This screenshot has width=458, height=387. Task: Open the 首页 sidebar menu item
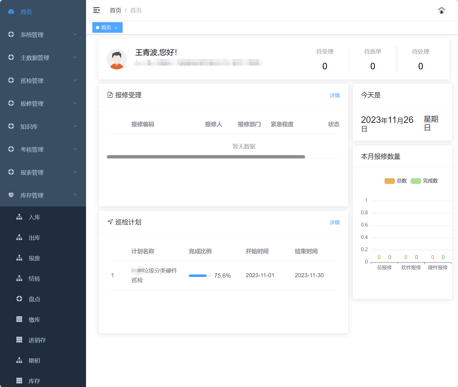[43, 11]
